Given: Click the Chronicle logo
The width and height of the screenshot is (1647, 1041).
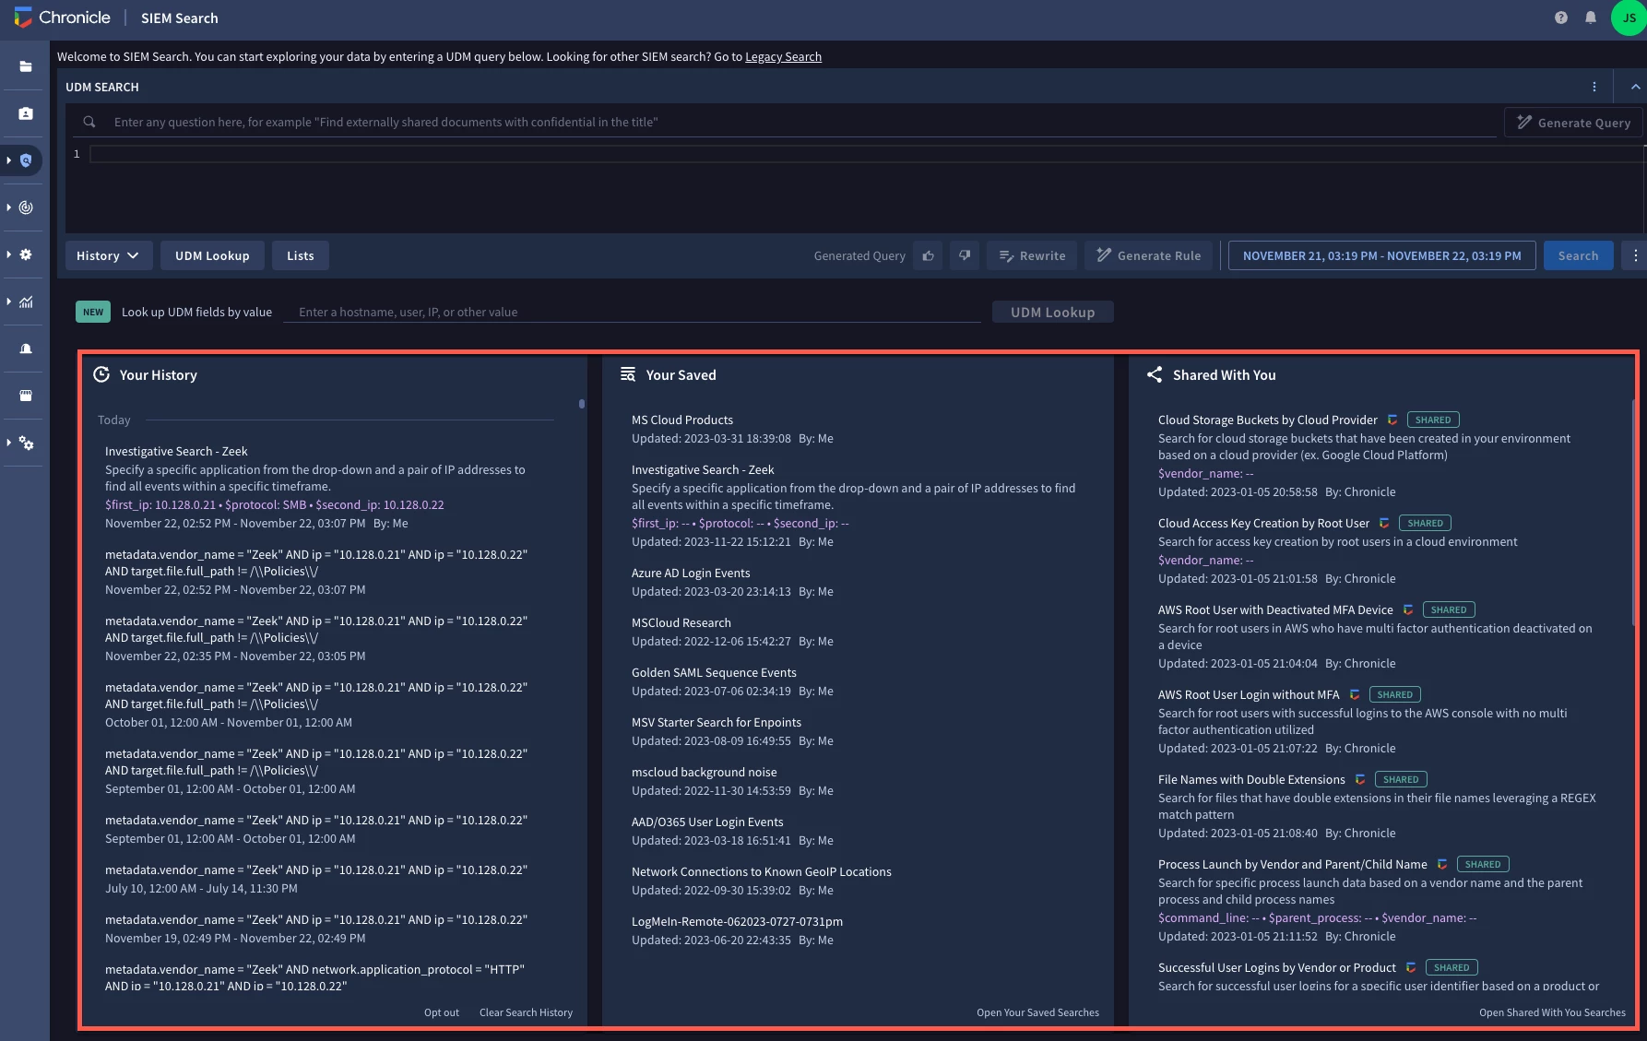Looking at the screenshot, I should (63, 18).
